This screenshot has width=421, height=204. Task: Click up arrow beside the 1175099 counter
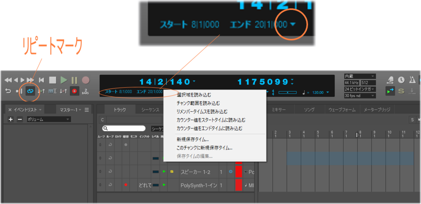pos(292,80)
